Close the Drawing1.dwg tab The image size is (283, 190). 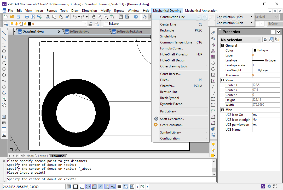click(x=59, y=32)
